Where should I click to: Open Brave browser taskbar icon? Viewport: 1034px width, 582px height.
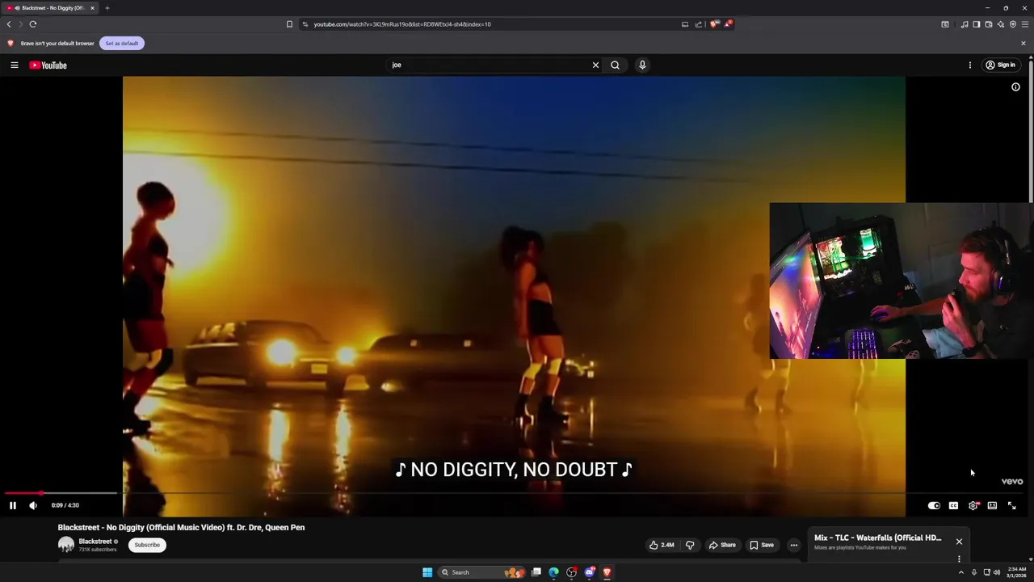click(607, 572)
